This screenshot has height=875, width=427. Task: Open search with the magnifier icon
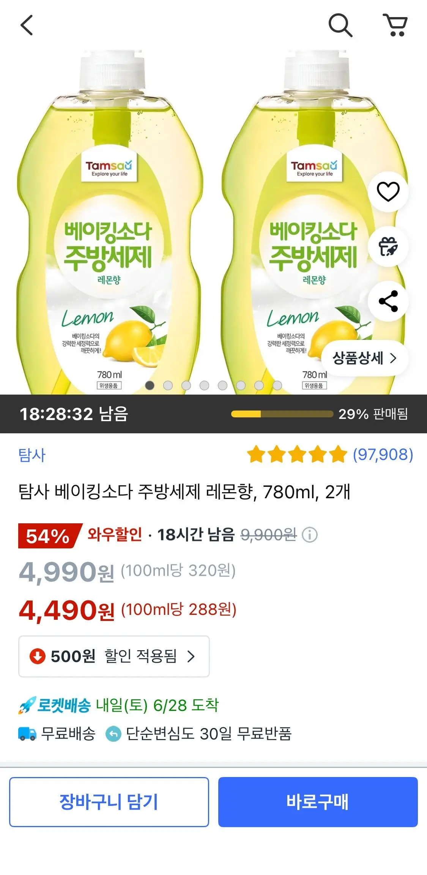[340, 25]
